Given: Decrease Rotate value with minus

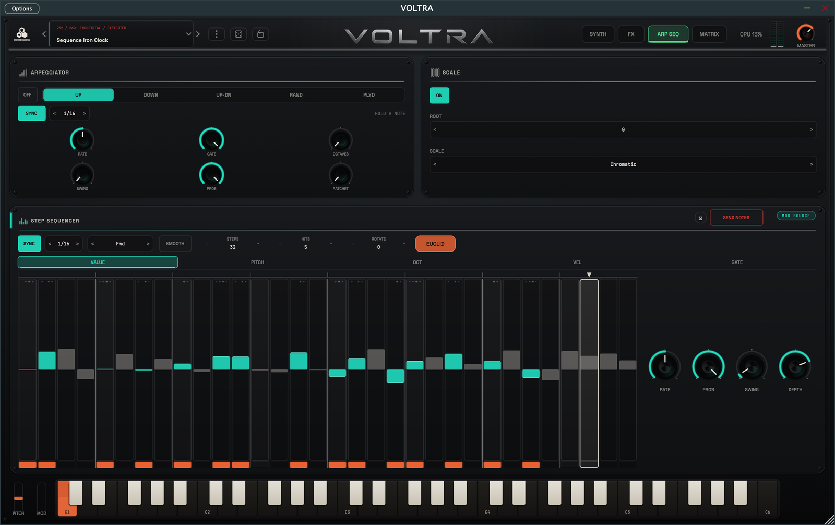Looking at the screenshot, I should 353,244.
